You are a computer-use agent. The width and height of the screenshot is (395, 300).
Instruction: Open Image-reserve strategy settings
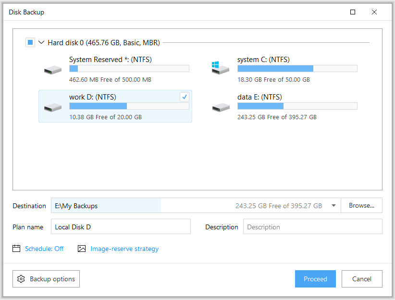click(x=124, y=249)
